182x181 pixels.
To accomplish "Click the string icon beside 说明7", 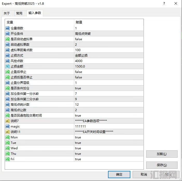I will tap(8, 121).
